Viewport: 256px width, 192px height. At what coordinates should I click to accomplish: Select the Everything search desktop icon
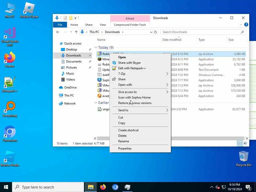coord(10,109)
